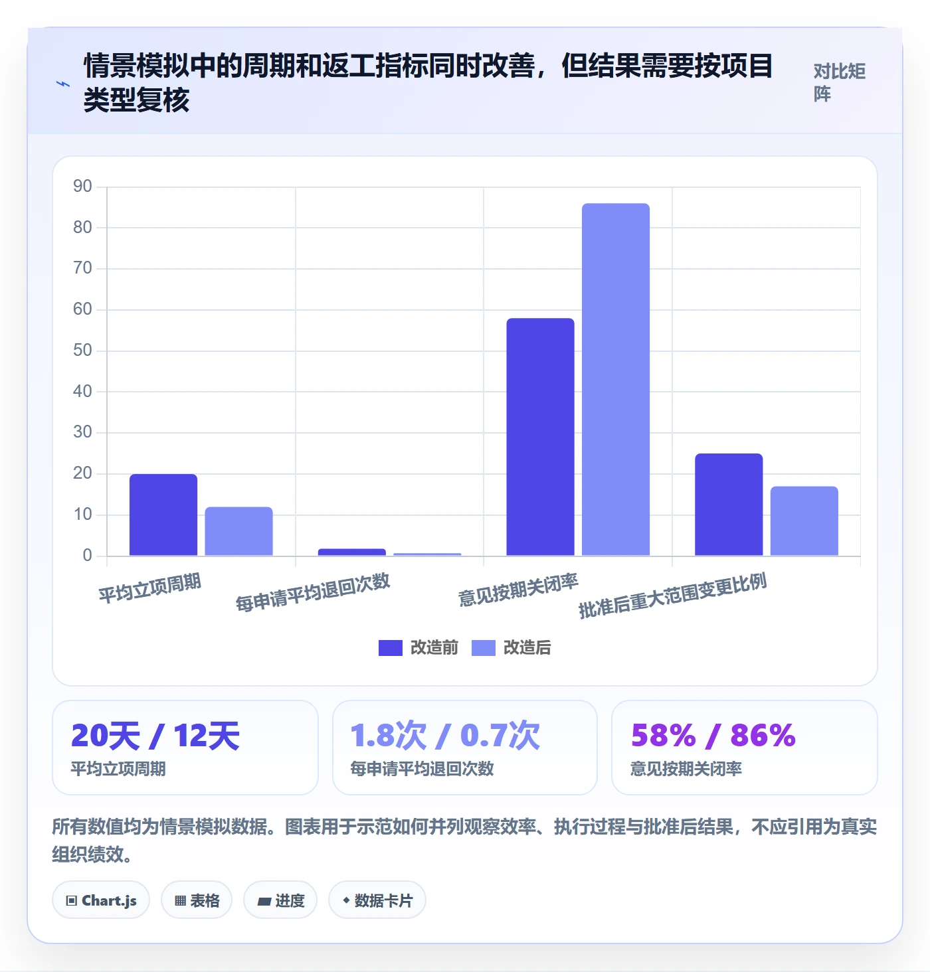Image resolution: width=930 pixels, height=972 pixels.
Task: Click the 改造前 bar for 意见按期关闭率
Action: 541,437
